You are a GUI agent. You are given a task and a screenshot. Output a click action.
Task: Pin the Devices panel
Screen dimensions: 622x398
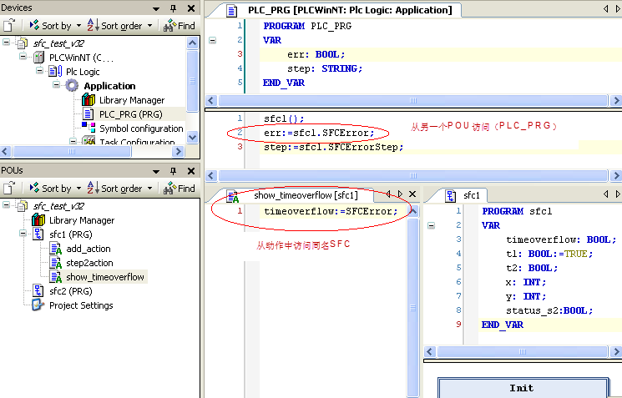173,8
